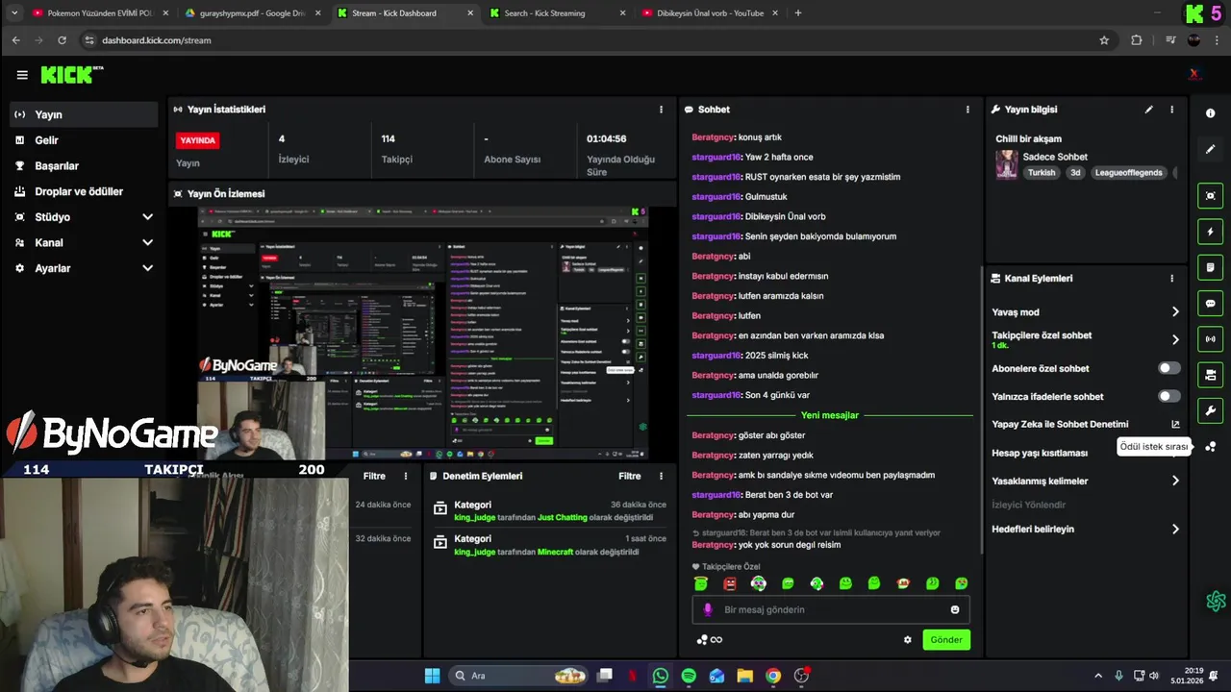Click the browser address bar
1231x692 pixels.
596,40
